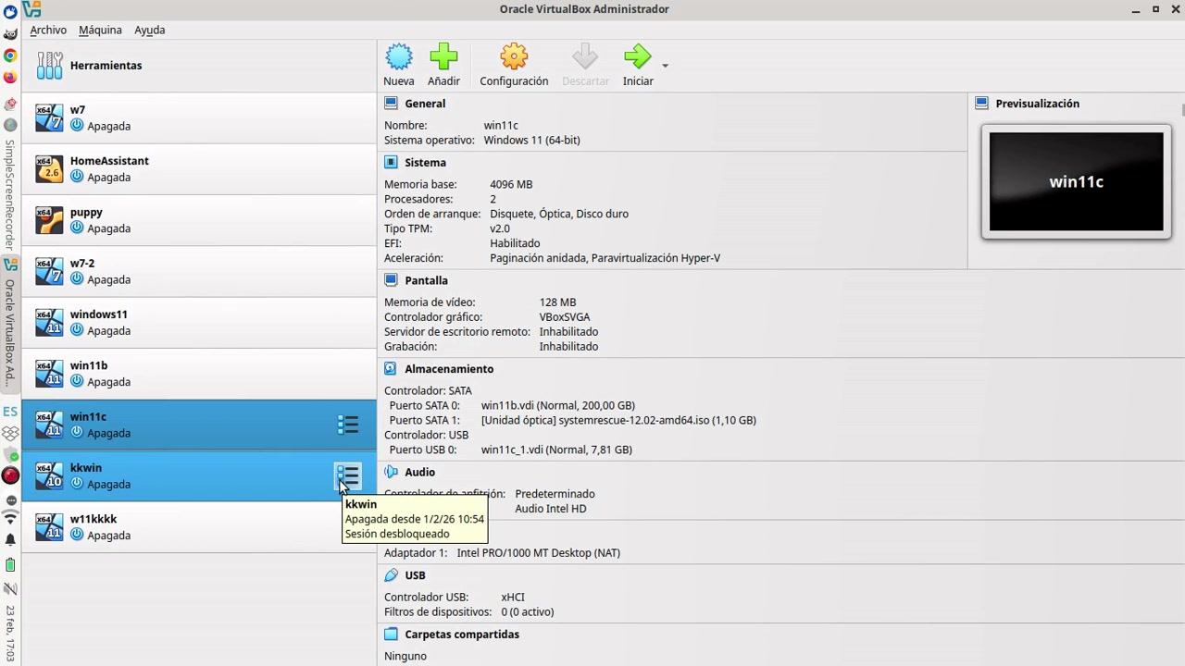Click the EFI value Habilitado

(515, 244)
